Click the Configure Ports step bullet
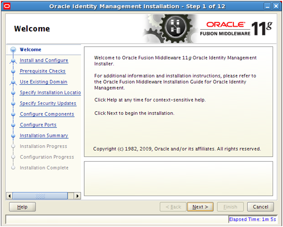Screen dimensions: 283x227 point(13,125)
